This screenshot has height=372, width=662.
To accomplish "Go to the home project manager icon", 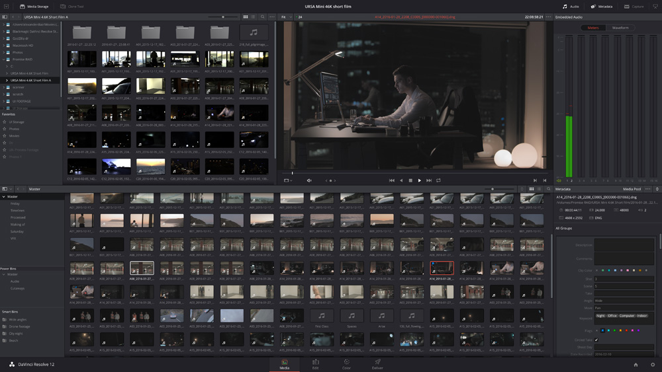I will [636, 365].
